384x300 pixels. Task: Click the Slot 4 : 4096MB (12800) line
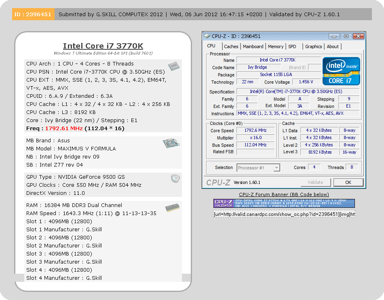[x=59, y=270]
